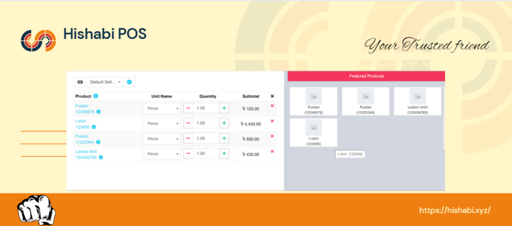Viewport: 512px width, 226px height.
Task: Select Fustan (11223344) featured product tile
Action: [x=365, y=101]
